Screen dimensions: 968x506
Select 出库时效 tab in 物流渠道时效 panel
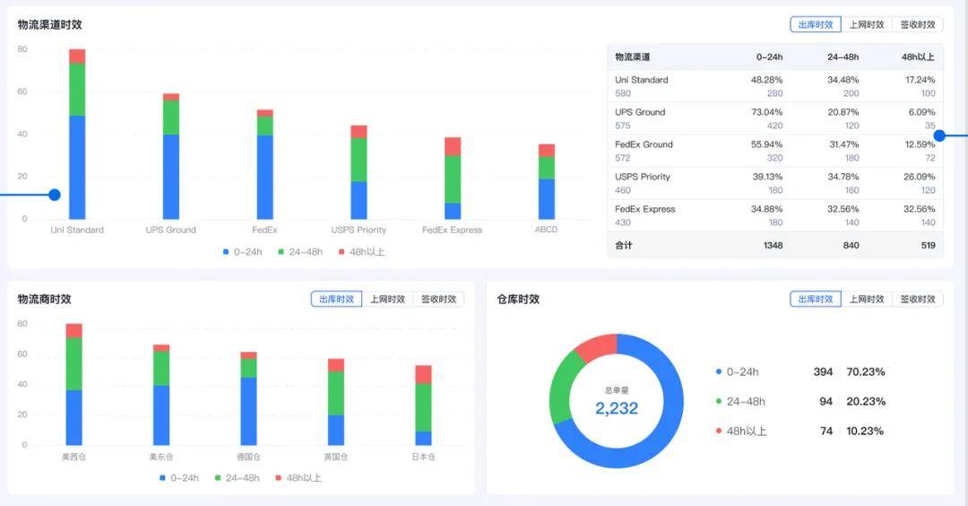point(816,25)
